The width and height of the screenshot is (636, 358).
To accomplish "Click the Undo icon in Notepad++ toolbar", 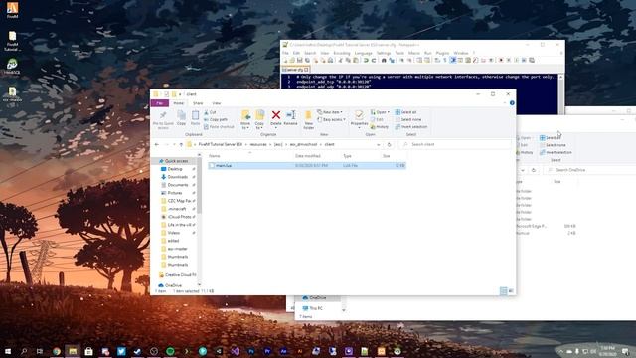I will tap(366, 60).
